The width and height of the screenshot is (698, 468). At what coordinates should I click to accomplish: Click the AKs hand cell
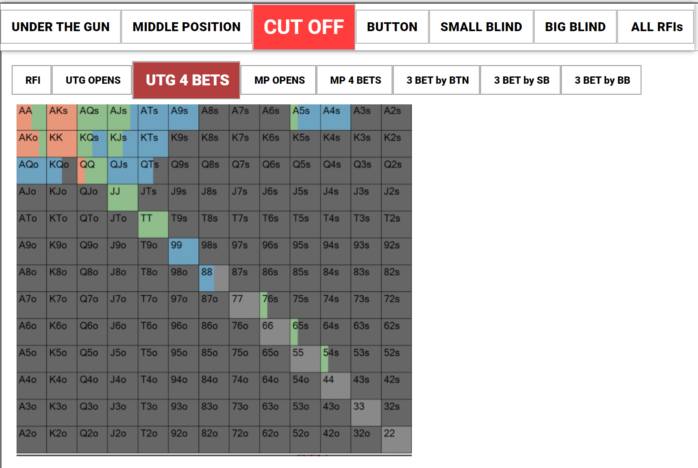pyautogui.click(x=62, y=117)
